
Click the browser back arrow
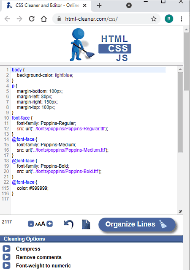[x=7, y=19]
